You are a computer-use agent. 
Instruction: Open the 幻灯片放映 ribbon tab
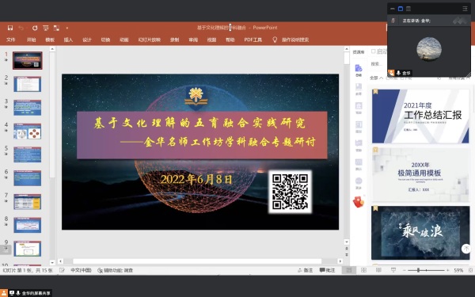point(150,40)
